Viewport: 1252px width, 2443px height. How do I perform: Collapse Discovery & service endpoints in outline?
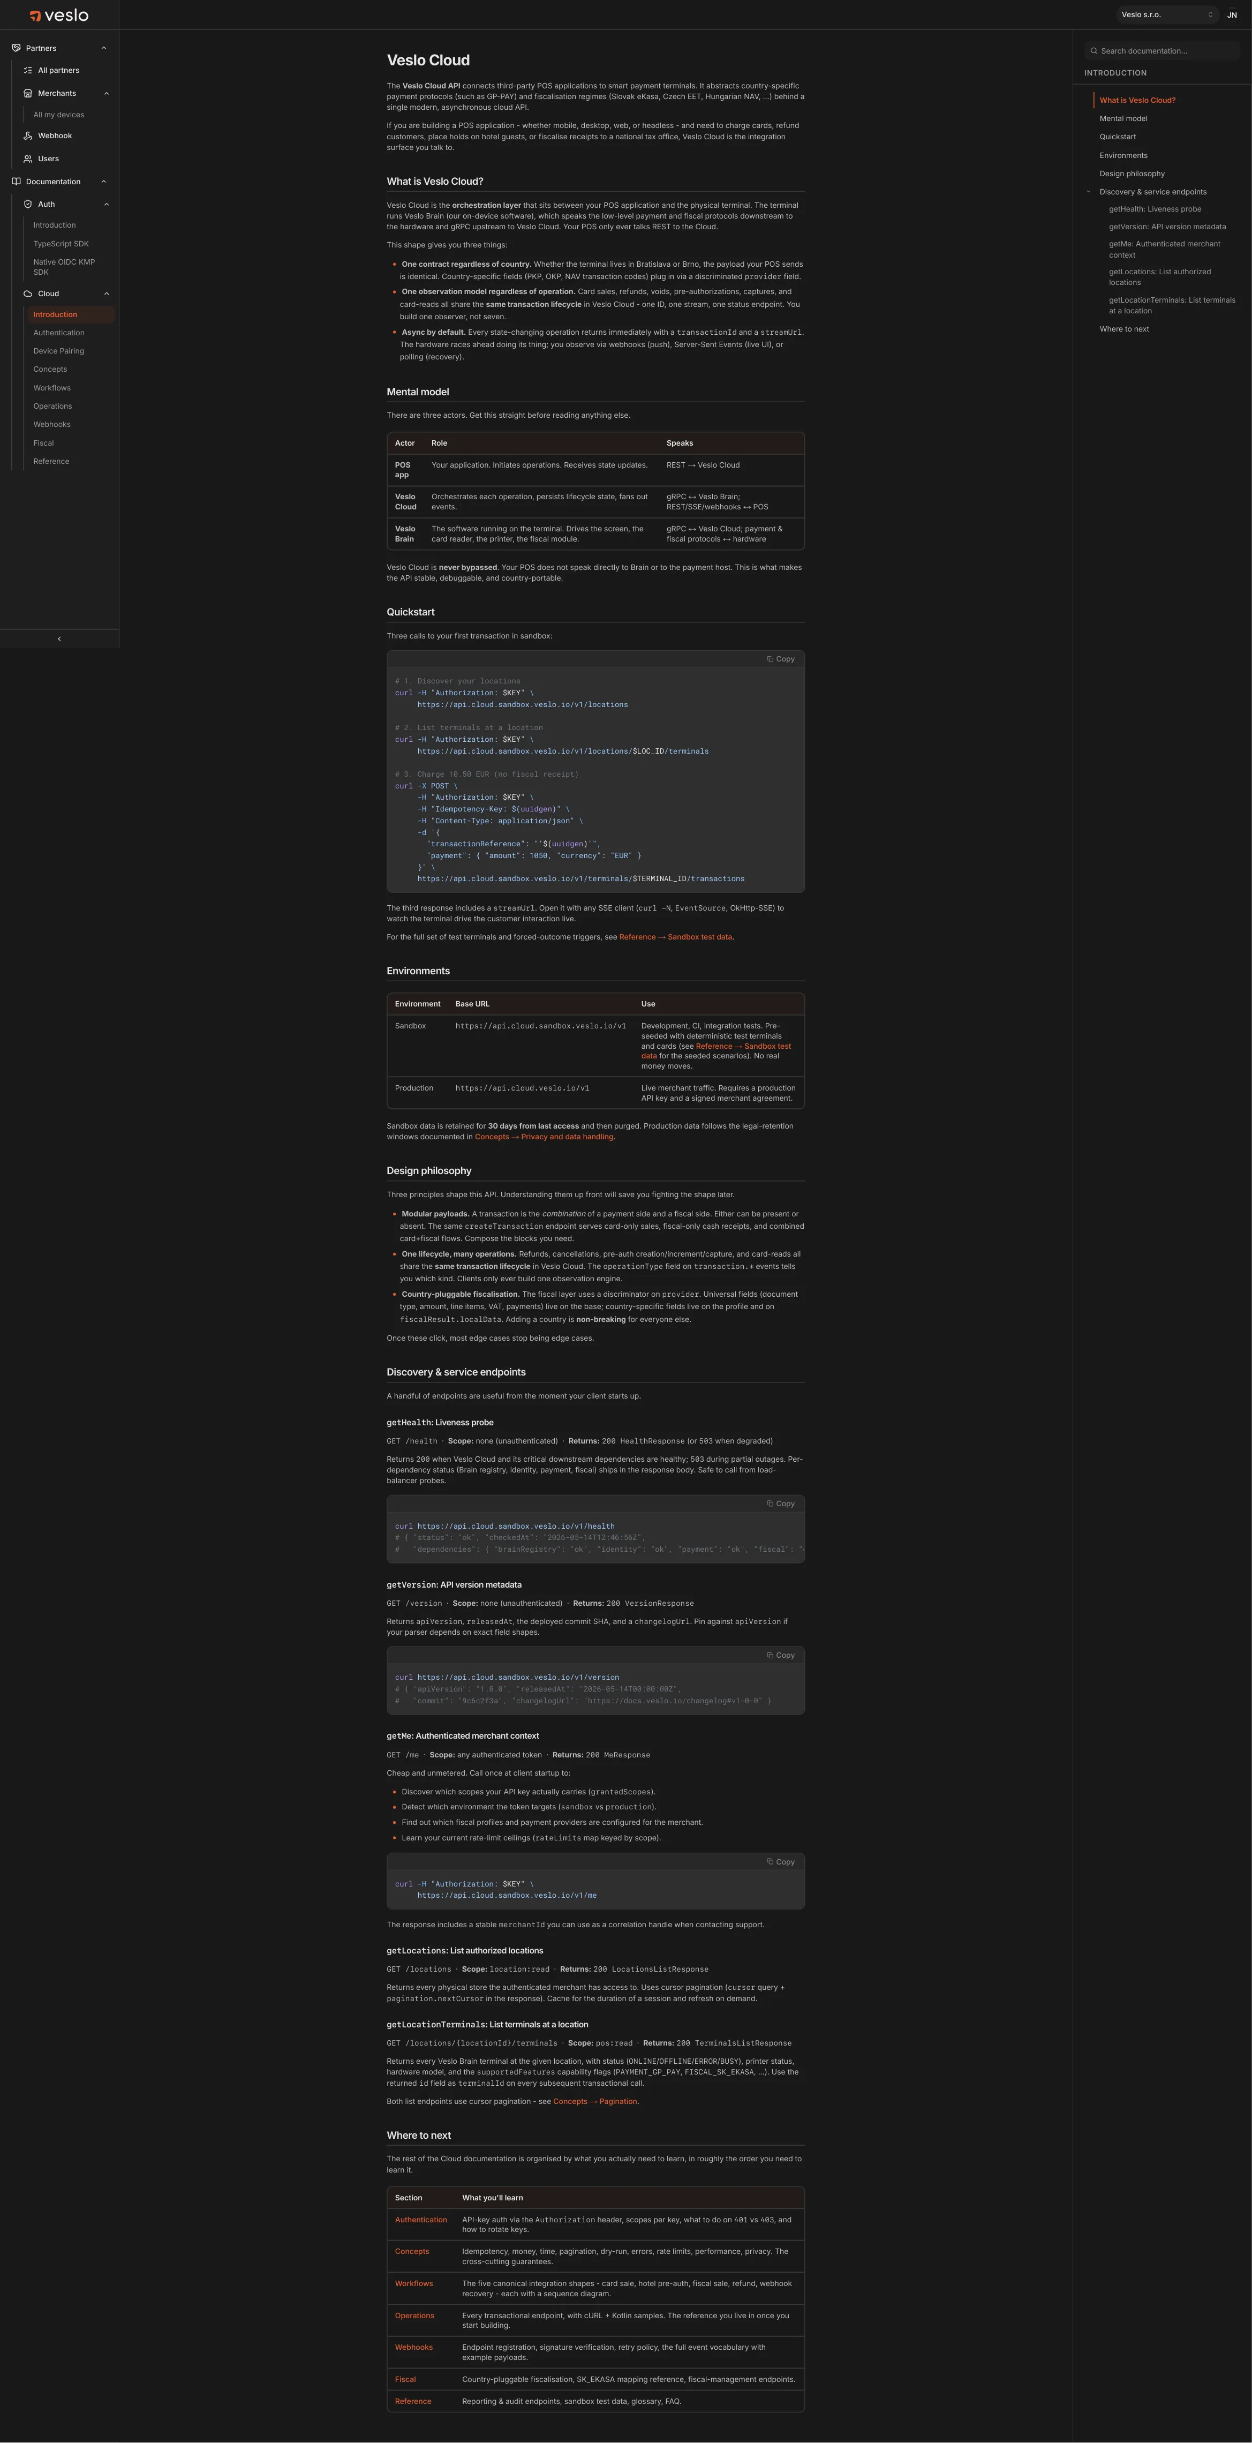click(x=1089, y=192)
